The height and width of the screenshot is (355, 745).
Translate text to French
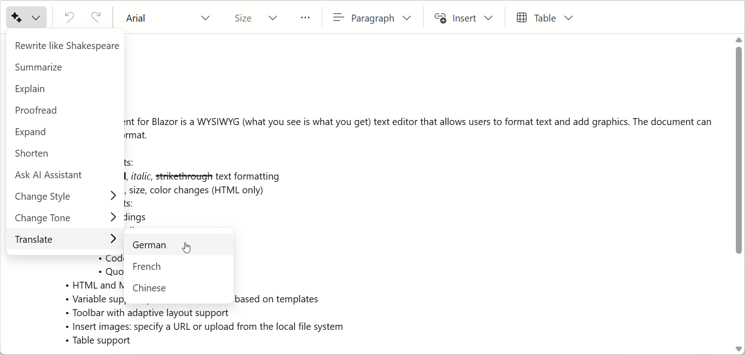pyautogui.click(x=179, y=267)
